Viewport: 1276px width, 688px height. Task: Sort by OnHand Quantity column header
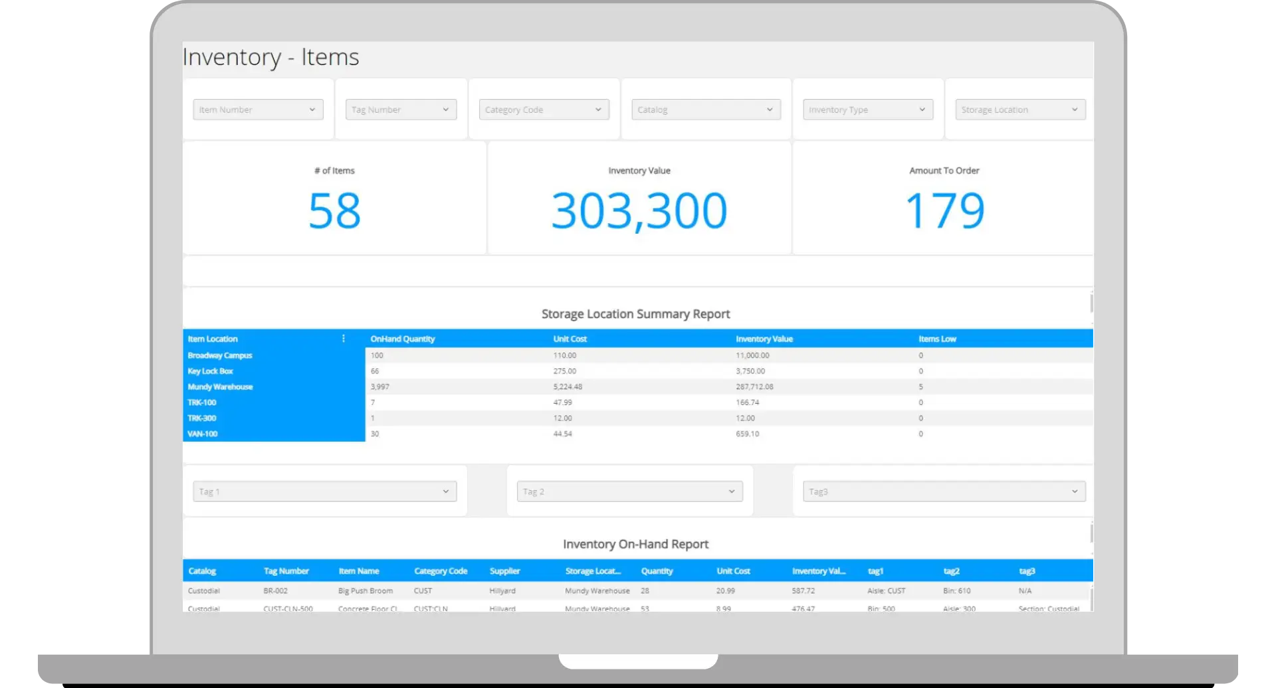(403, 339)
